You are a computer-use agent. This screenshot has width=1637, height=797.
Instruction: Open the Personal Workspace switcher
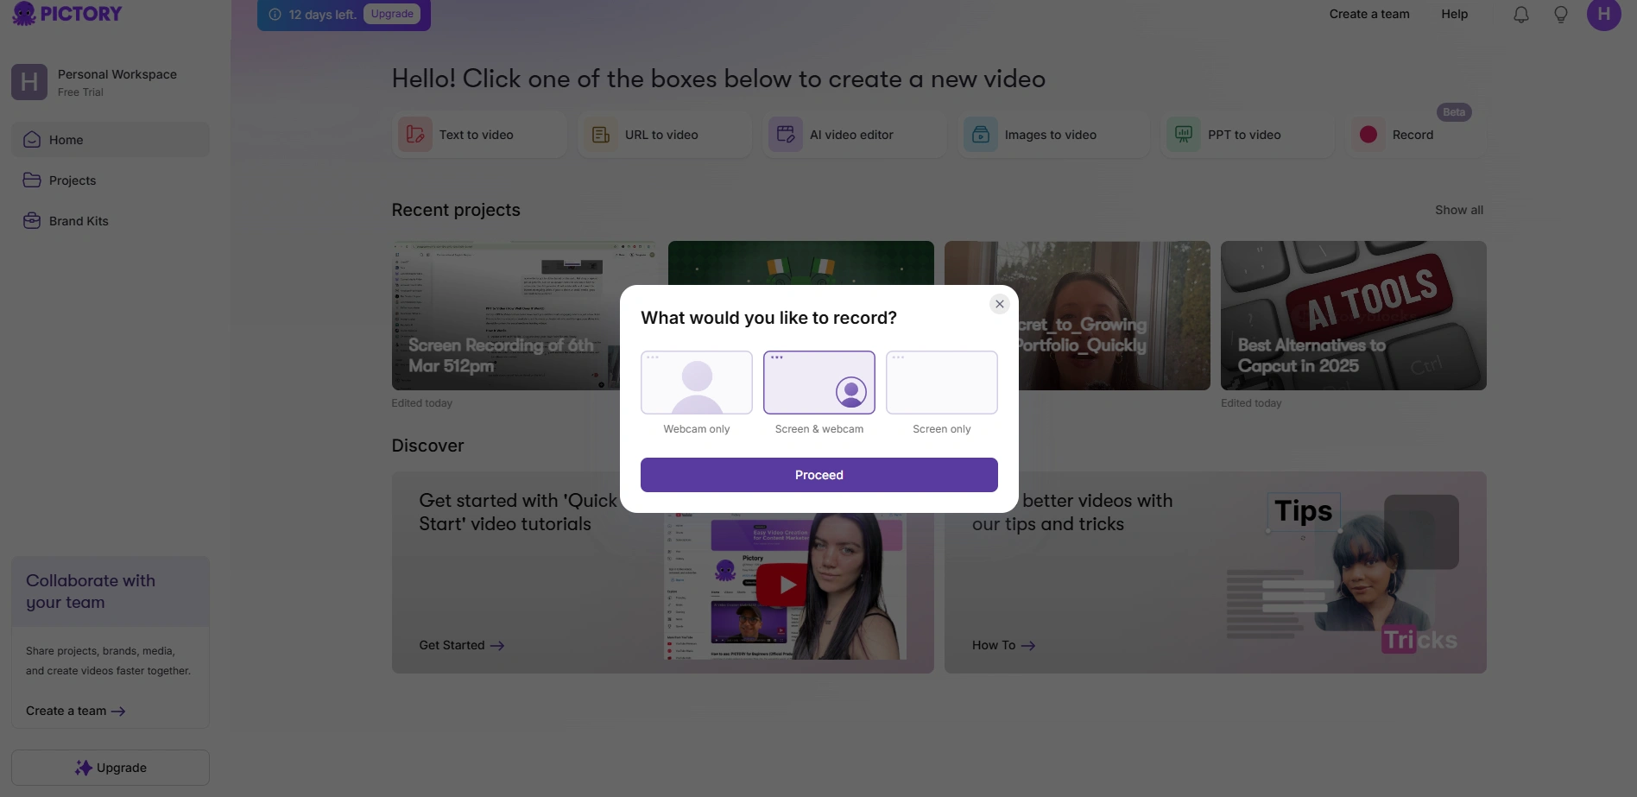point(110,82)
